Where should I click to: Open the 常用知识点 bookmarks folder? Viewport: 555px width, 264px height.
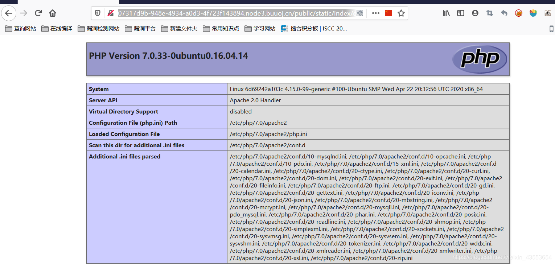click(x=221, y=29)
